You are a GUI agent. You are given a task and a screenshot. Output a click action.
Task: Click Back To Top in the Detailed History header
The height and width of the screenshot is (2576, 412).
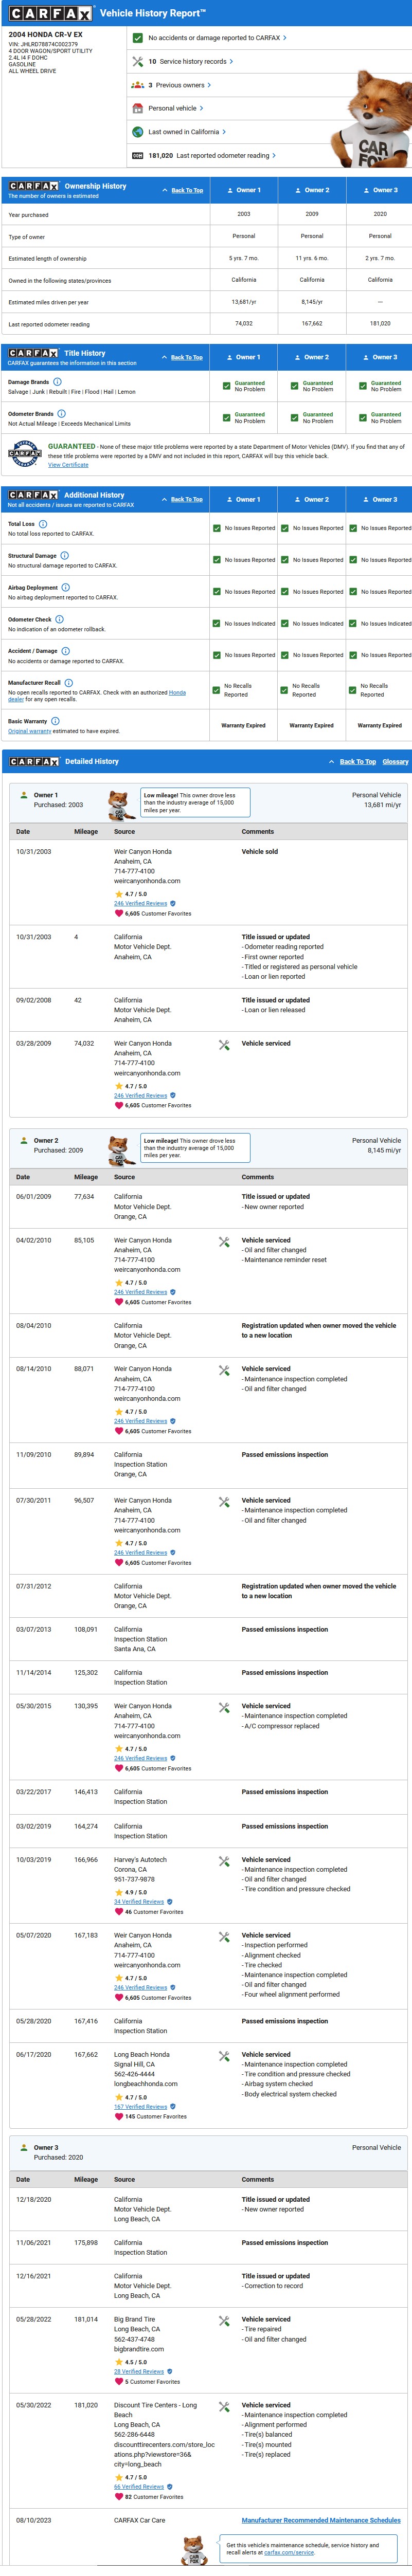pos(358,762)
